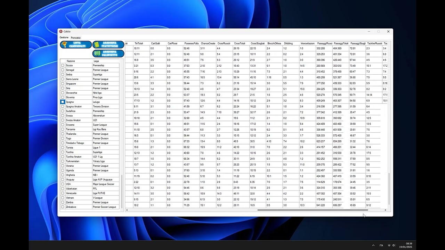Select the Vietnam V-League row
This screenshot has height=250, width=445.
click(x=90, y=198)
